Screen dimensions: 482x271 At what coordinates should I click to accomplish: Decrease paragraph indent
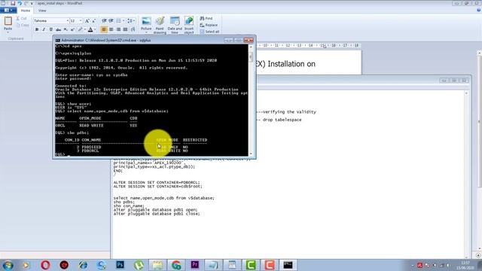104,20
